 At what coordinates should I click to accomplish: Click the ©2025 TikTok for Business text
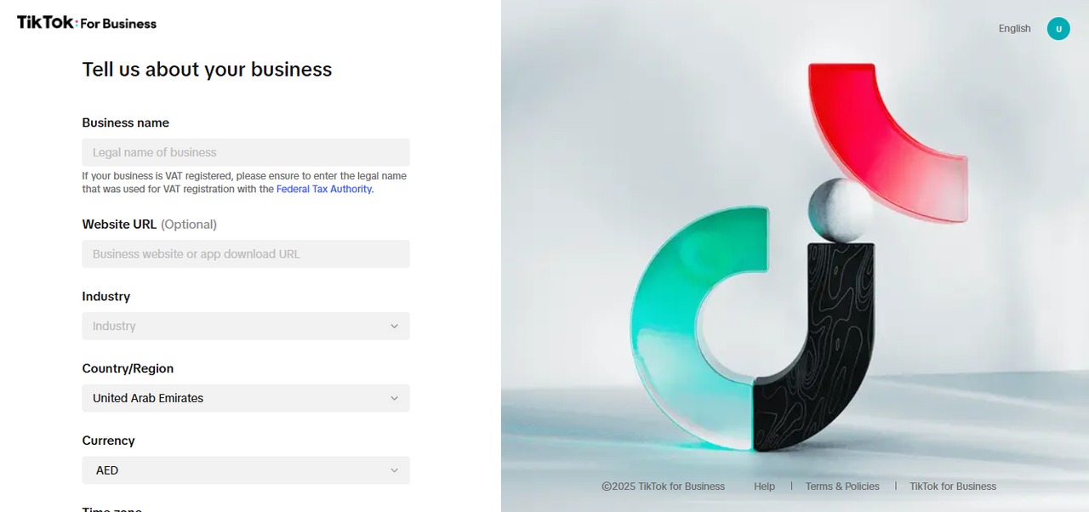664,486
